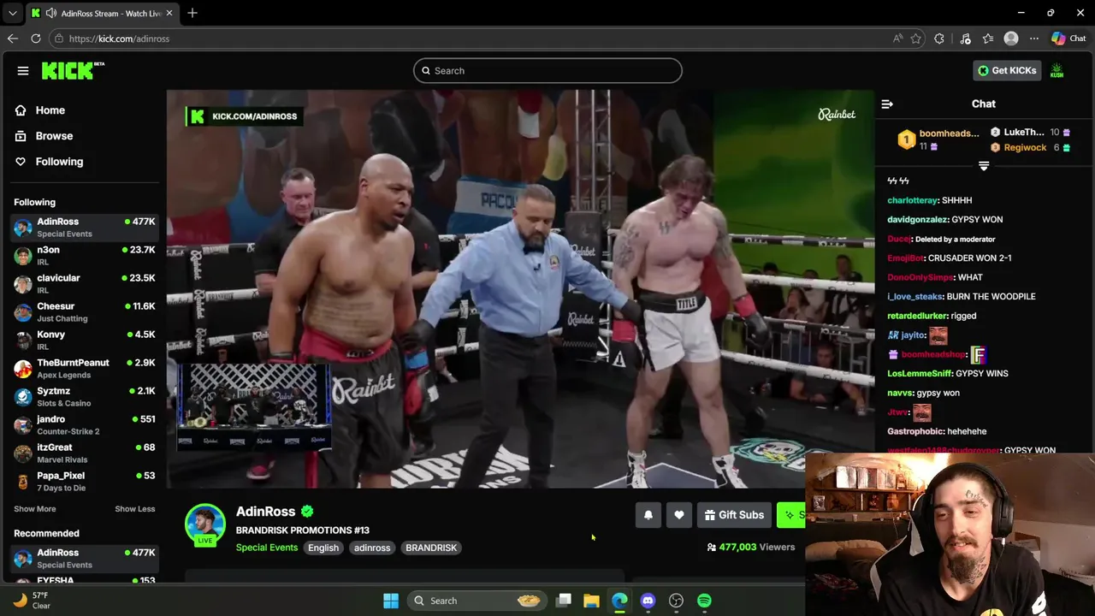The image size is (1095, 616).
Task: Click the Get KICKs button
Action: pos(1008,70)
